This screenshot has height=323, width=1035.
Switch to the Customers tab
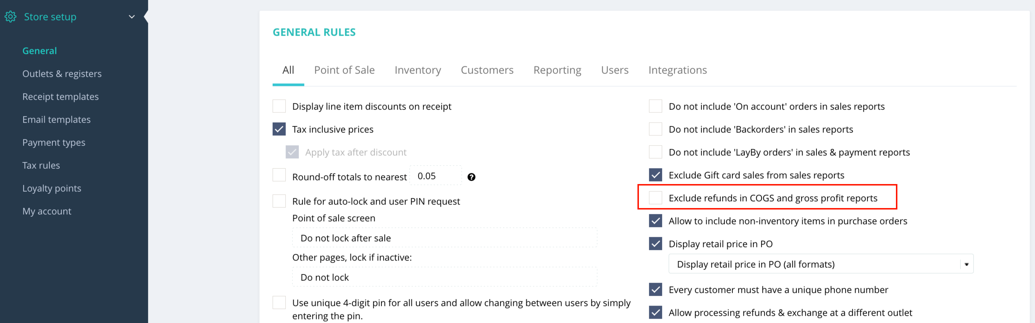tap(487, 70)
